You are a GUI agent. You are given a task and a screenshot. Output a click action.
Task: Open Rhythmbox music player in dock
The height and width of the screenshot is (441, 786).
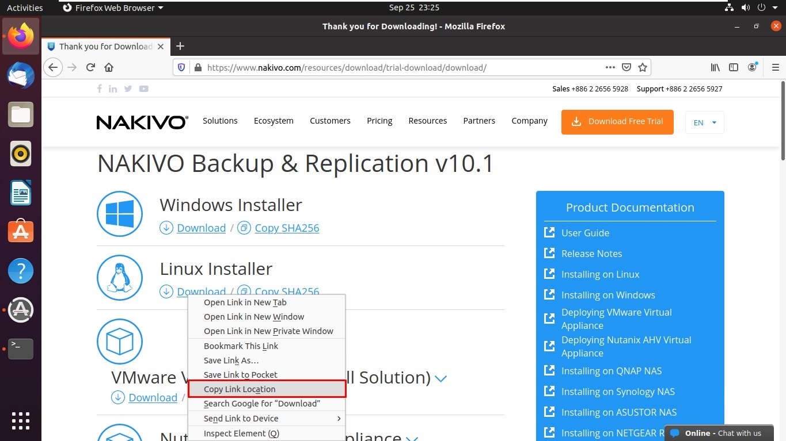pos(21,154)
